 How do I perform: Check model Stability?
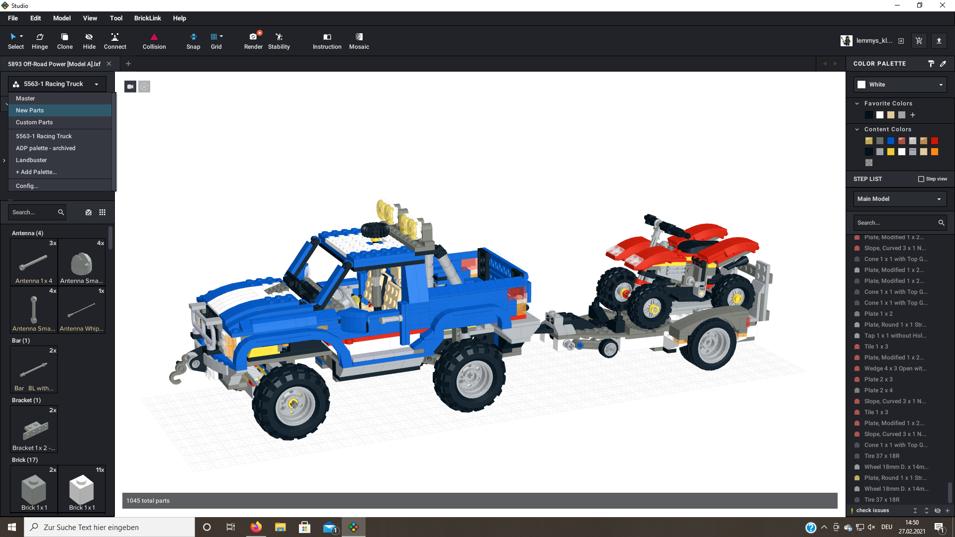[x=279, y=41]
